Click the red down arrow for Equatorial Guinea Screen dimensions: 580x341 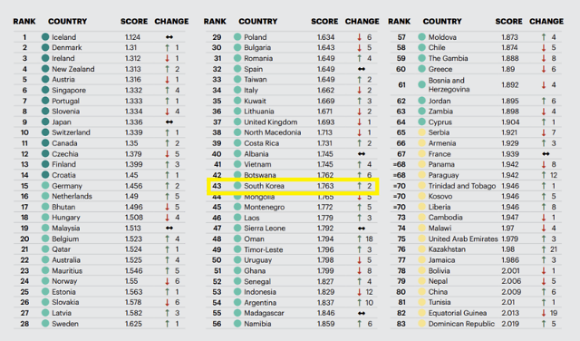544,313
